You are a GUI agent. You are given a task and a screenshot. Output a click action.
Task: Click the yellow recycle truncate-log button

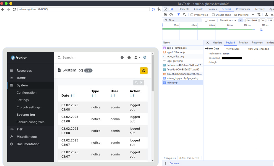[x=144, y=71]
